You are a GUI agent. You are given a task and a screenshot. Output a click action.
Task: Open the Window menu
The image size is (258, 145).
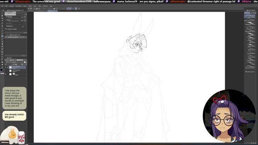click(x=45, y=6)
